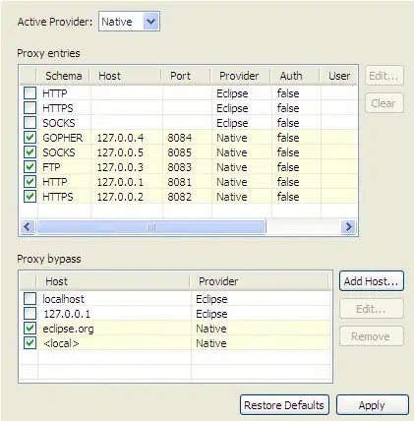The height and width of the screenshot is (421, 414).
Task: Toggle the localhost bypass checkbox
Action: 30,299
